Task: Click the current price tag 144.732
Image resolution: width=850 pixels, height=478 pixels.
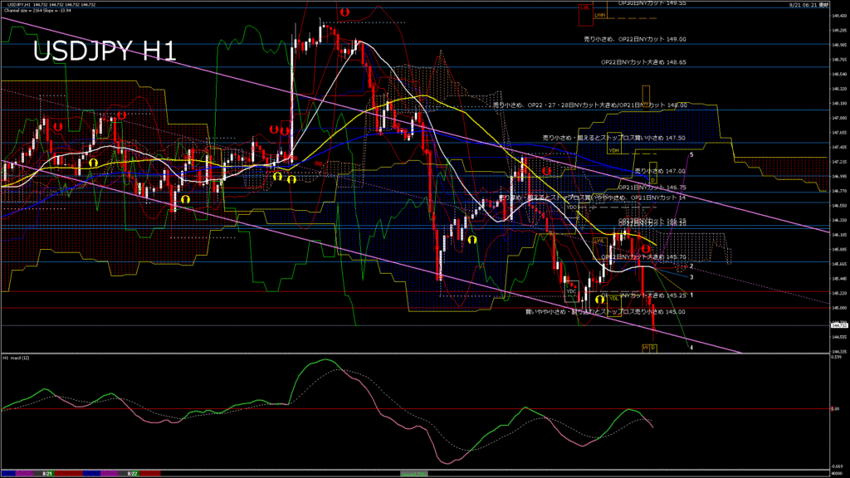Action: (x=838, y=325)
